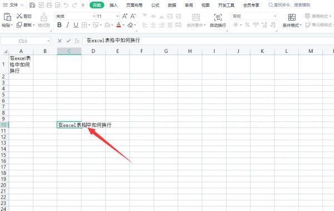Cancel cell edit with X icon
The height and width of the screenshot is (211, 334).
(60, 41)
